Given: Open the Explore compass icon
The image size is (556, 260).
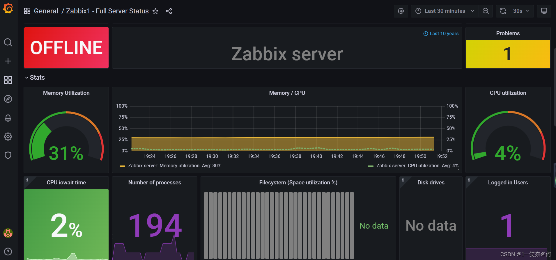Looking at the screenshot, I should coord(8,99).
